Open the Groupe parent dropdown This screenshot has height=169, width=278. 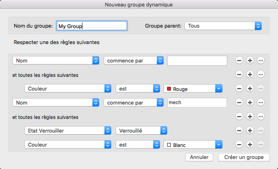223,26
